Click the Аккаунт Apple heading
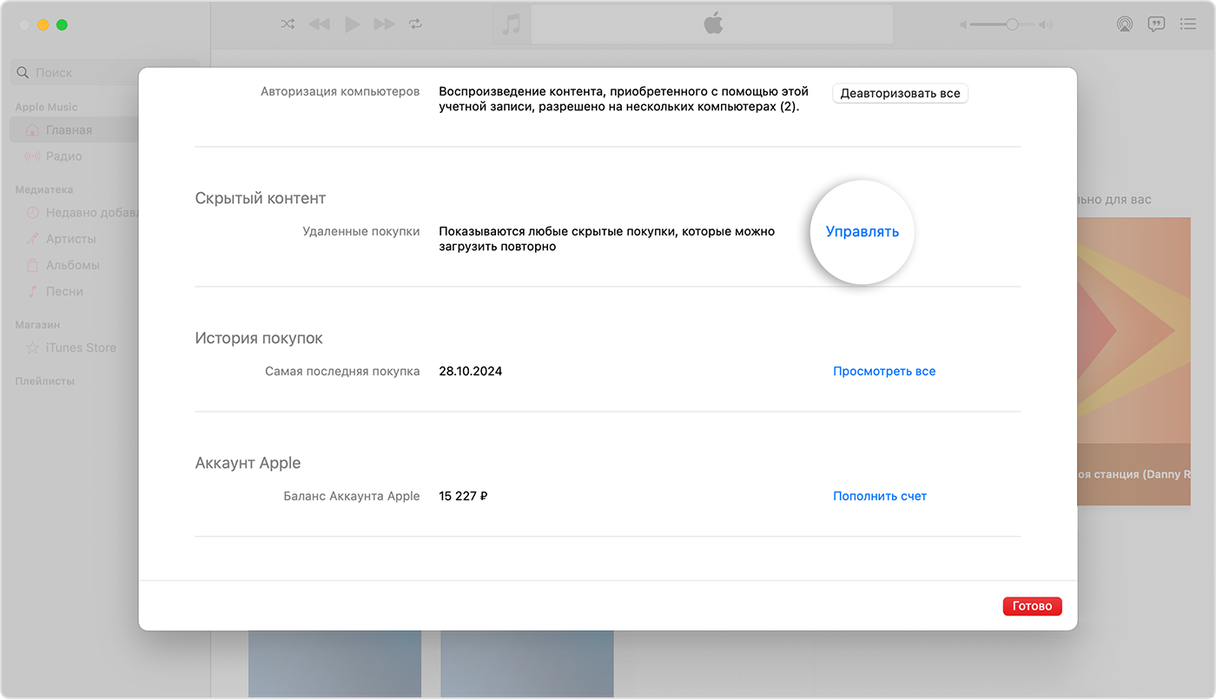The width and height of the screenshot is (1216, 700). point(248,463)
